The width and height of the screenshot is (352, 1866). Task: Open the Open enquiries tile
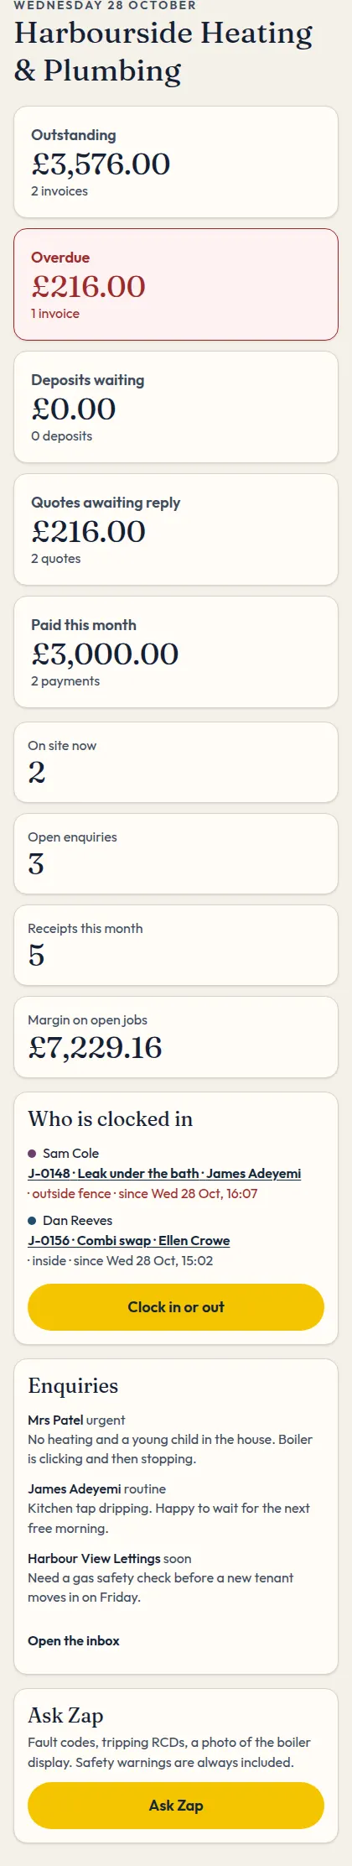pos(176,854)
